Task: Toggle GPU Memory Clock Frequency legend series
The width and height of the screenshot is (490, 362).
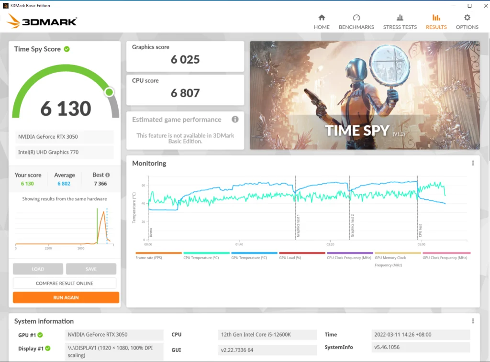Action: pos(398,259)
